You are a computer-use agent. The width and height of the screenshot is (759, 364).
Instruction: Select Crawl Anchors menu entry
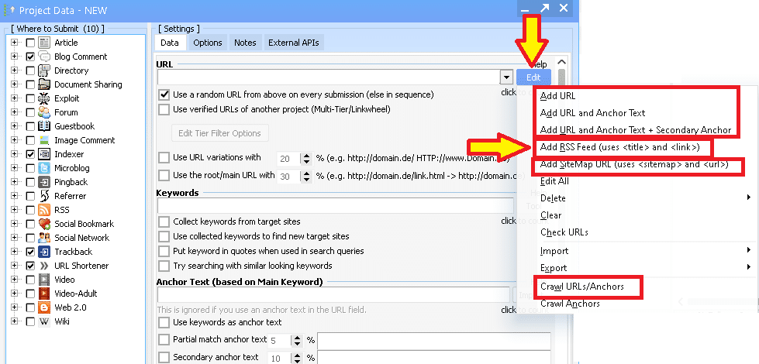tap(570, 304)
